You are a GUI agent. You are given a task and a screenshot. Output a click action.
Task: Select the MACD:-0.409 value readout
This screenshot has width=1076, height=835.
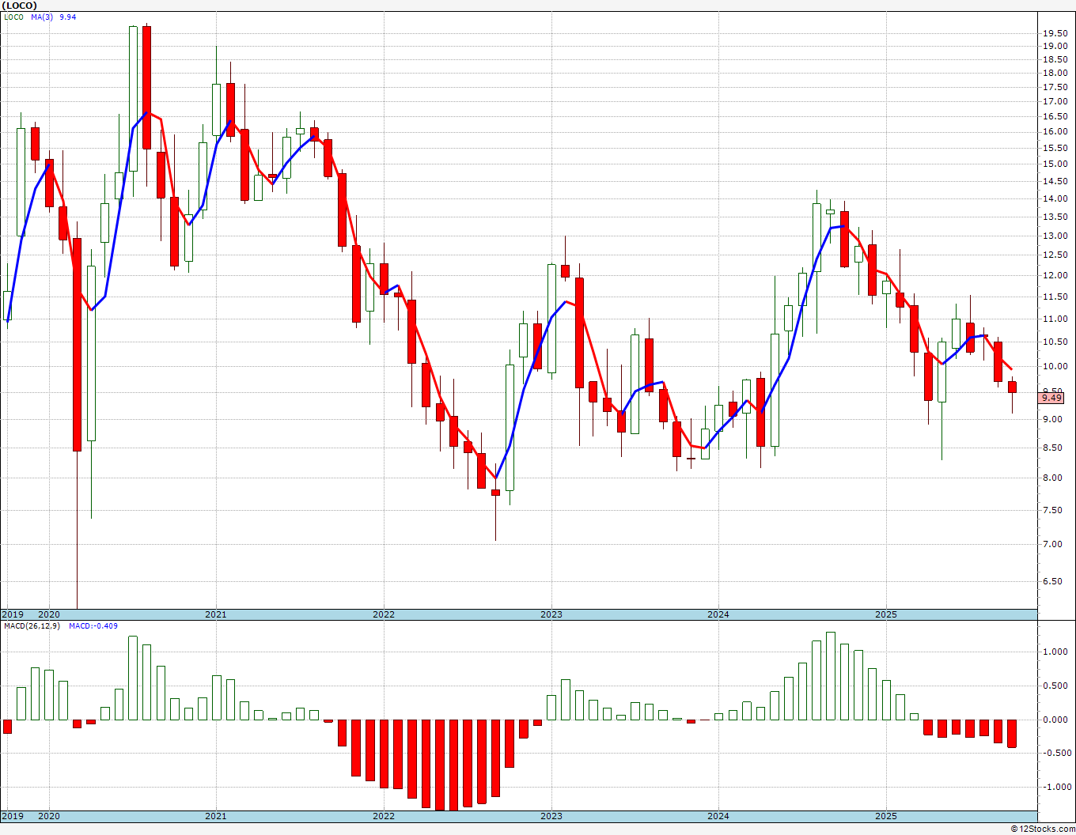(x=93, y=626)
